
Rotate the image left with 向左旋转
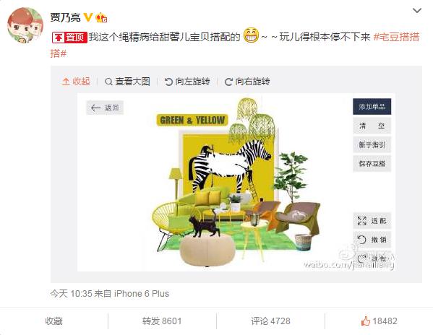coord(187,82)
